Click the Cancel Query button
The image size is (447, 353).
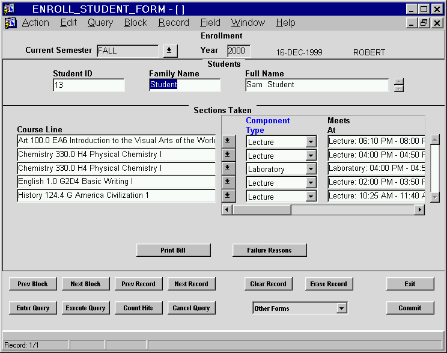click(x=191, y=308)
